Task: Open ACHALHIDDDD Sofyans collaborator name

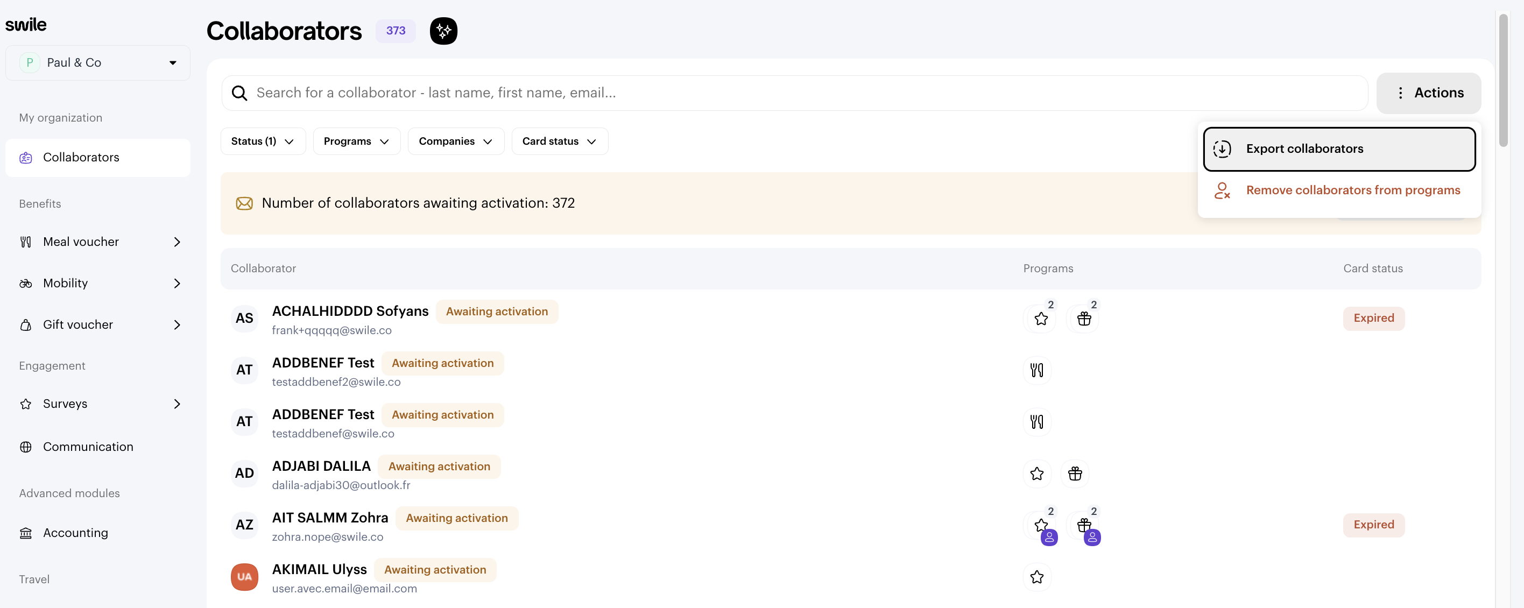Action: click(x=350, y=311)
